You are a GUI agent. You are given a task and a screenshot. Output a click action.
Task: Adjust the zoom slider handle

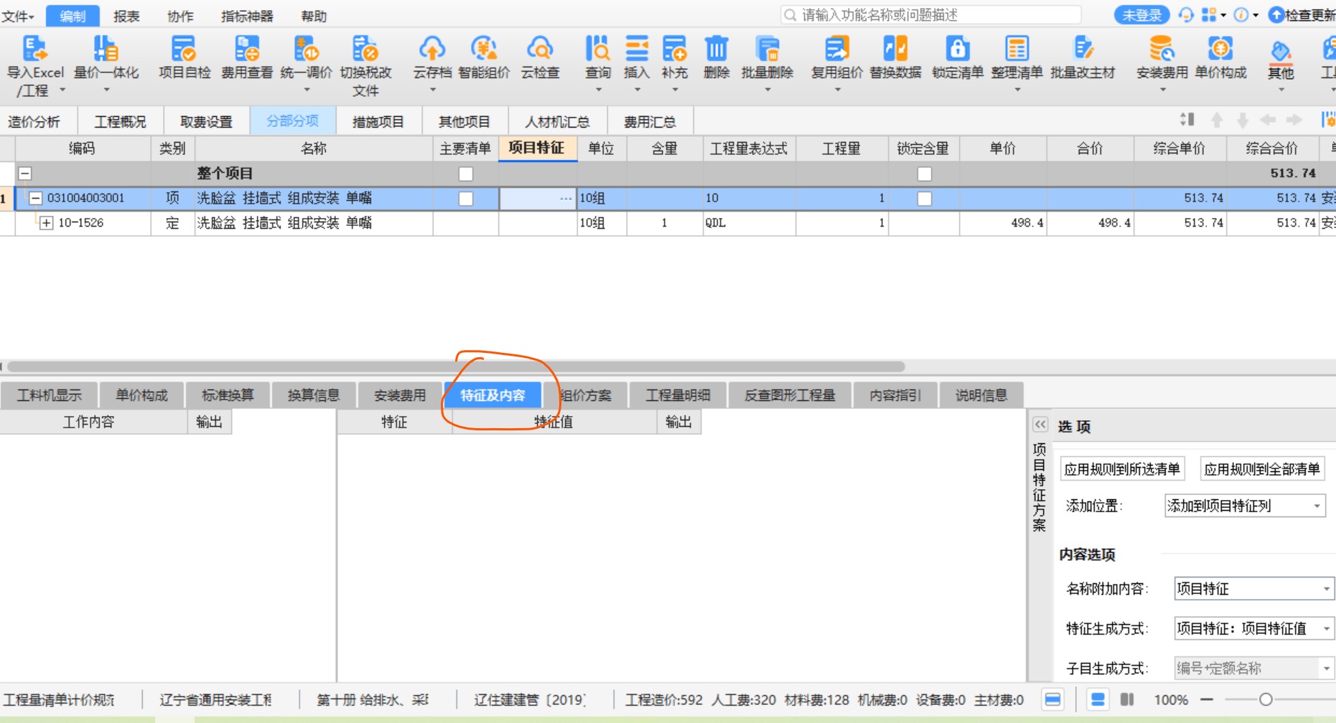tap(1266, 699)
